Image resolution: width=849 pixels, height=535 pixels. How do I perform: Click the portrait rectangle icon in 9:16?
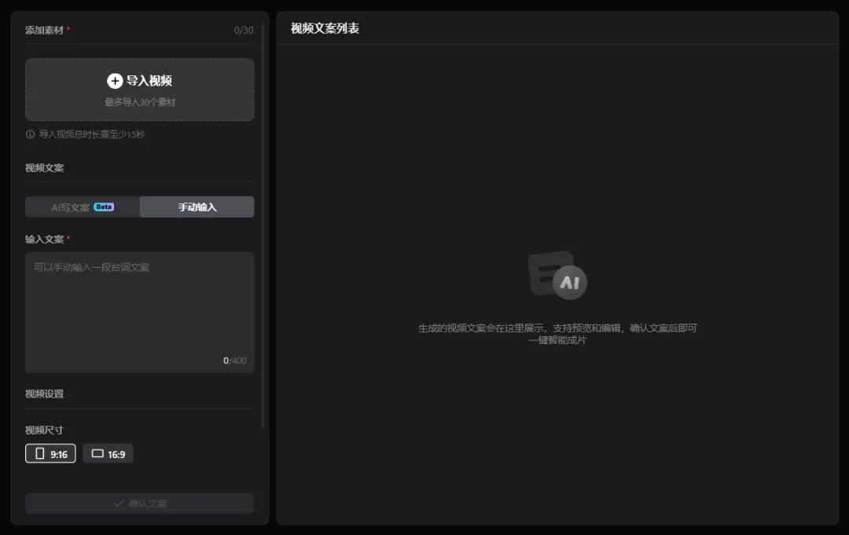(x=39, y=453)
